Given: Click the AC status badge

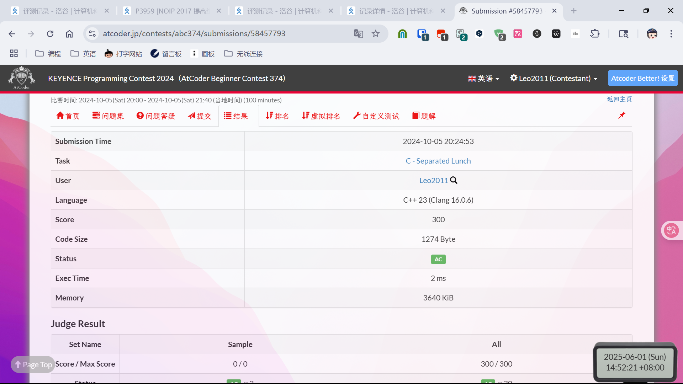Looking at the screenshot, I should (x=438, y=259).
